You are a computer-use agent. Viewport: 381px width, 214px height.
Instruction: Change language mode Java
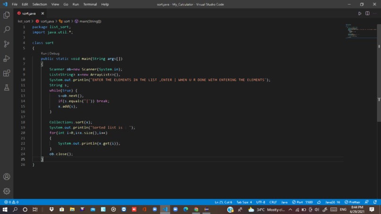click(284, 202)
